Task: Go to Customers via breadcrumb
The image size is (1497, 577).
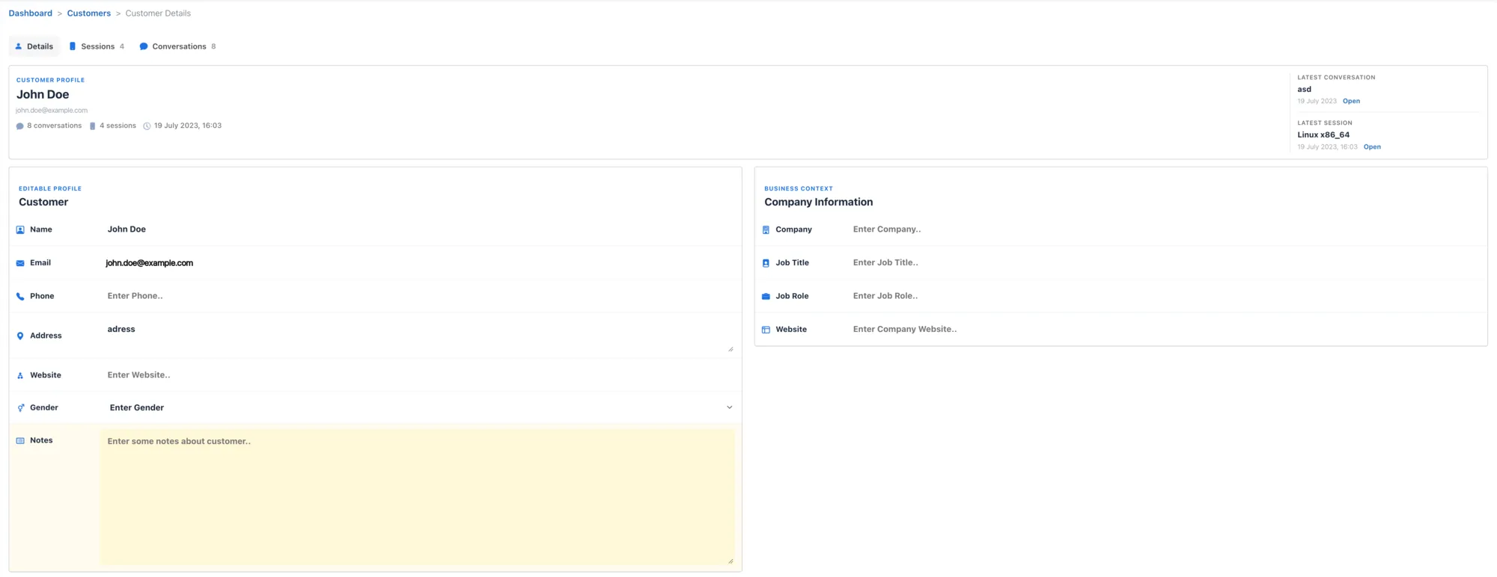Action: [x=89, y=13]
